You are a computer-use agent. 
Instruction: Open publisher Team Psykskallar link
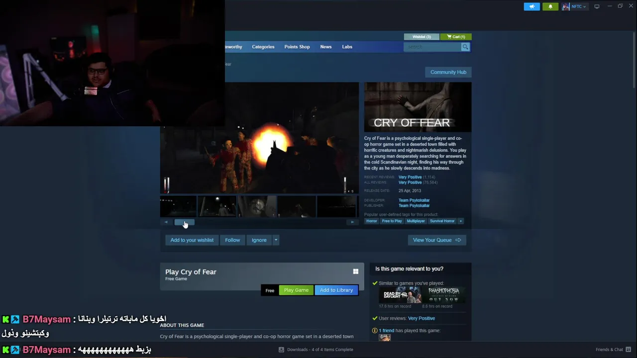(414, 205)
